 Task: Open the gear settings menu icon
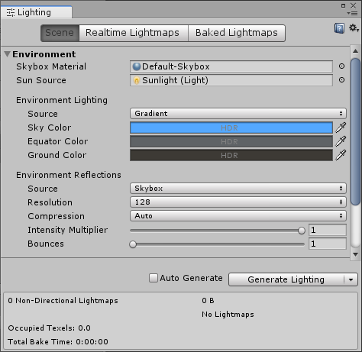(354, 28)
